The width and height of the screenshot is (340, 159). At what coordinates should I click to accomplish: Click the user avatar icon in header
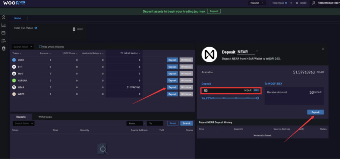point(313,3)
